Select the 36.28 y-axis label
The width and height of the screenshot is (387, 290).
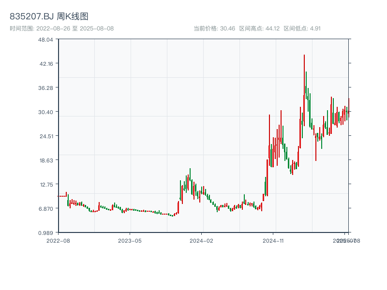point(45,88)
